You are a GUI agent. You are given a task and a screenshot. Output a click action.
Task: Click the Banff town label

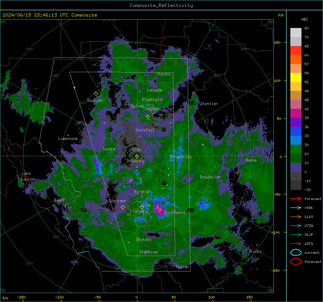[x=59, y=200]
